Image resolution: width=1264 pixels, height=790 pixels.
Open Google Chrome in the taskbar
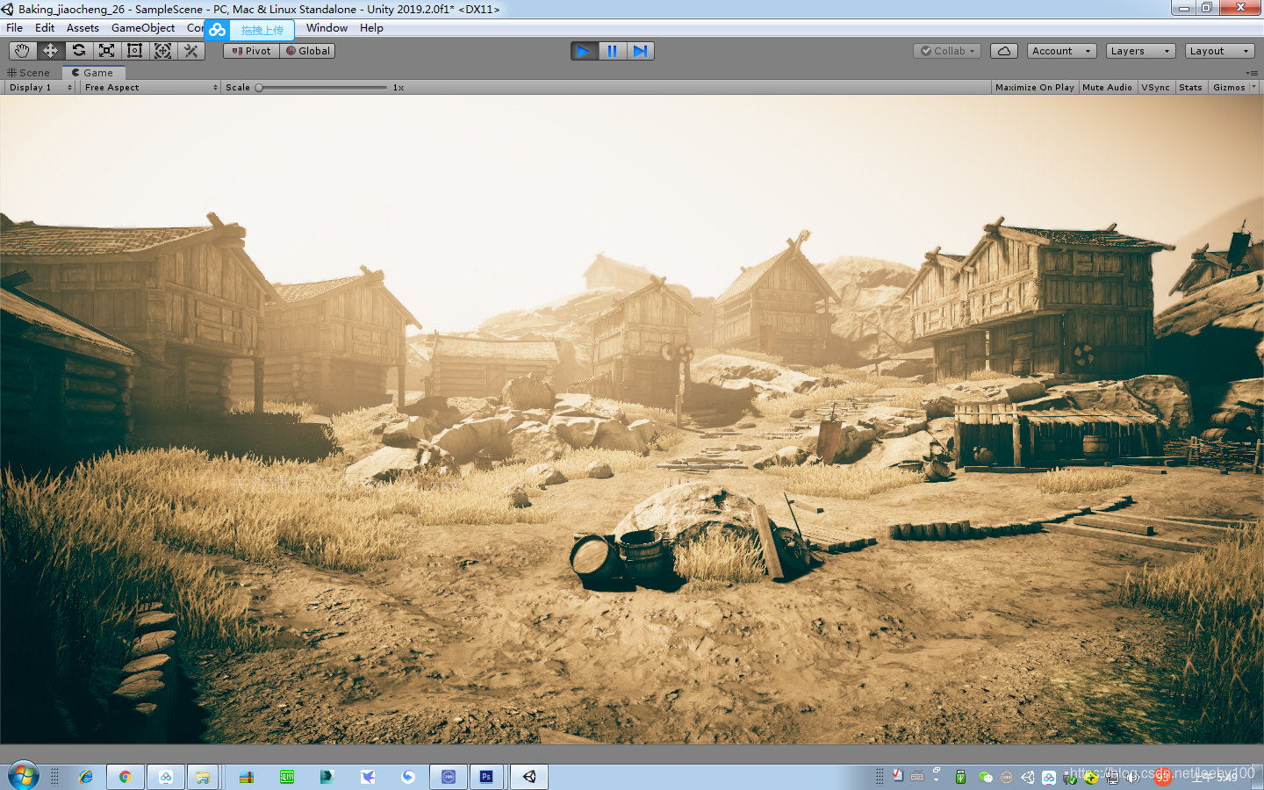click(x=126, y=777)
